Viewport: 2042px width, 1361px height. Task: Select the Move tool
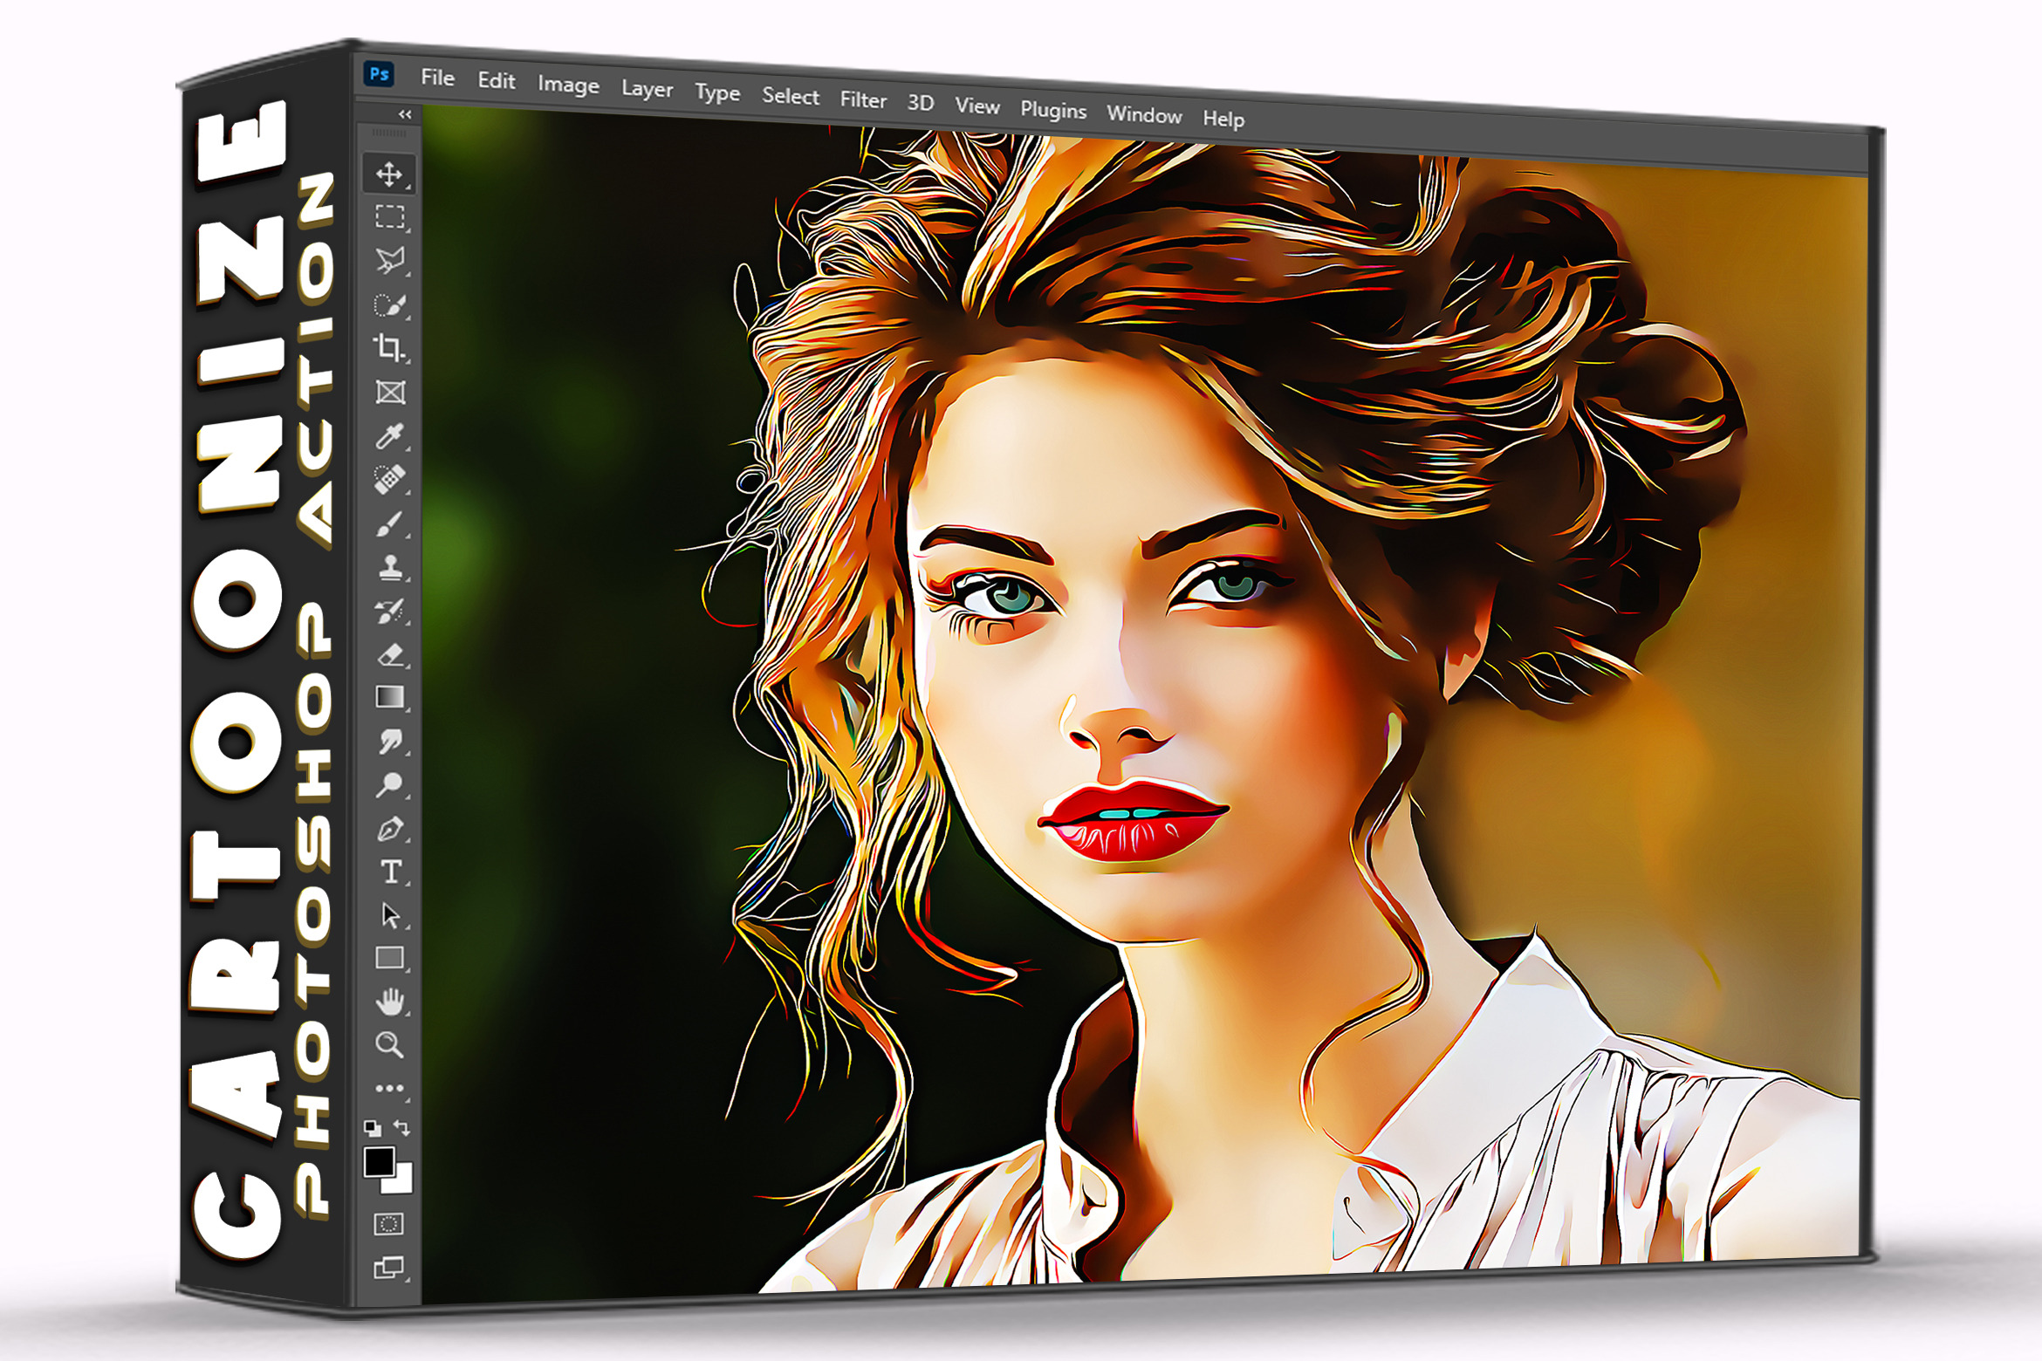tap(388, 174)
